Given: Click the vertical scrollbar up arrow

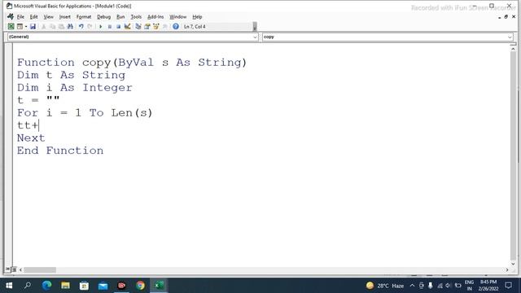Looking at the screenshot, I should tap(513, 49).
